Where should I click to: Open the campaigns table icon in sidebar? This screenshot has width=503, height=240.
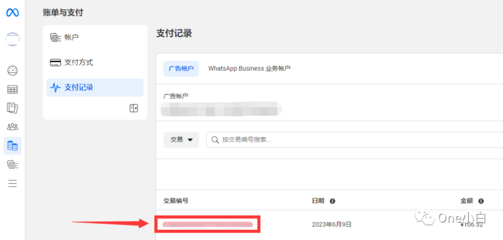pyautogui.click(x=12, y=89)
